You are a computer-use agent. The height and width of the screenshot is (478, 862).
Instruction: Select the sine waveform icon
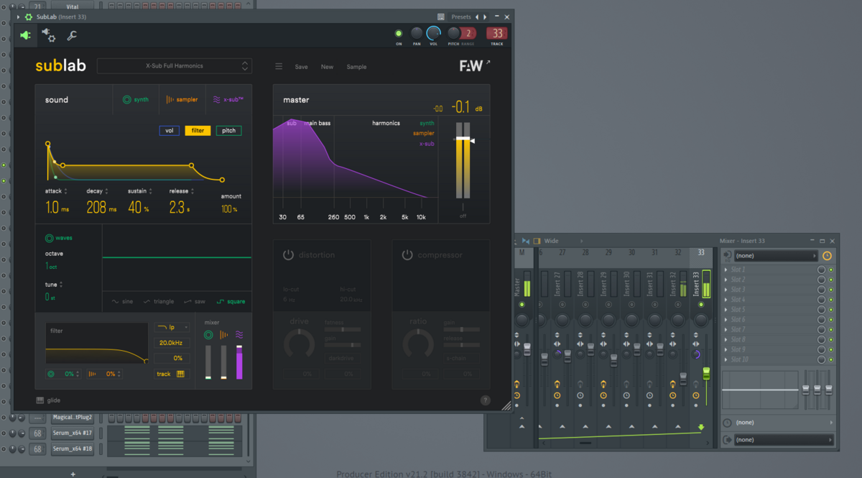(x=115, y=302)
